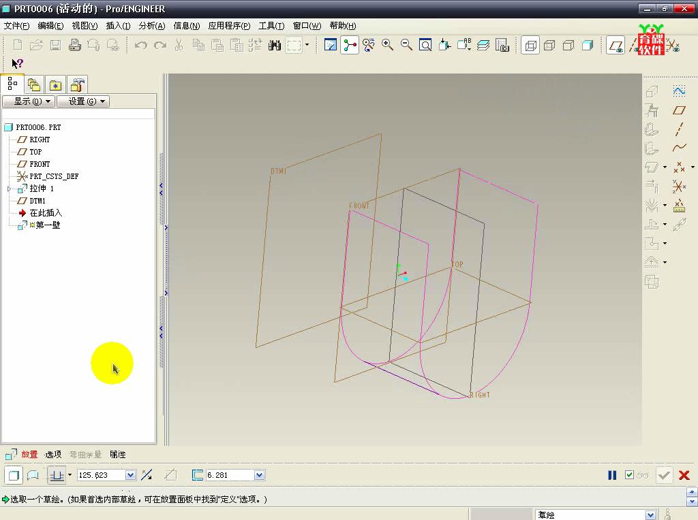The height and width of the screenshot is (520, 698).
Task: Open the Find binoculars tool
Action: coord(275,45)
